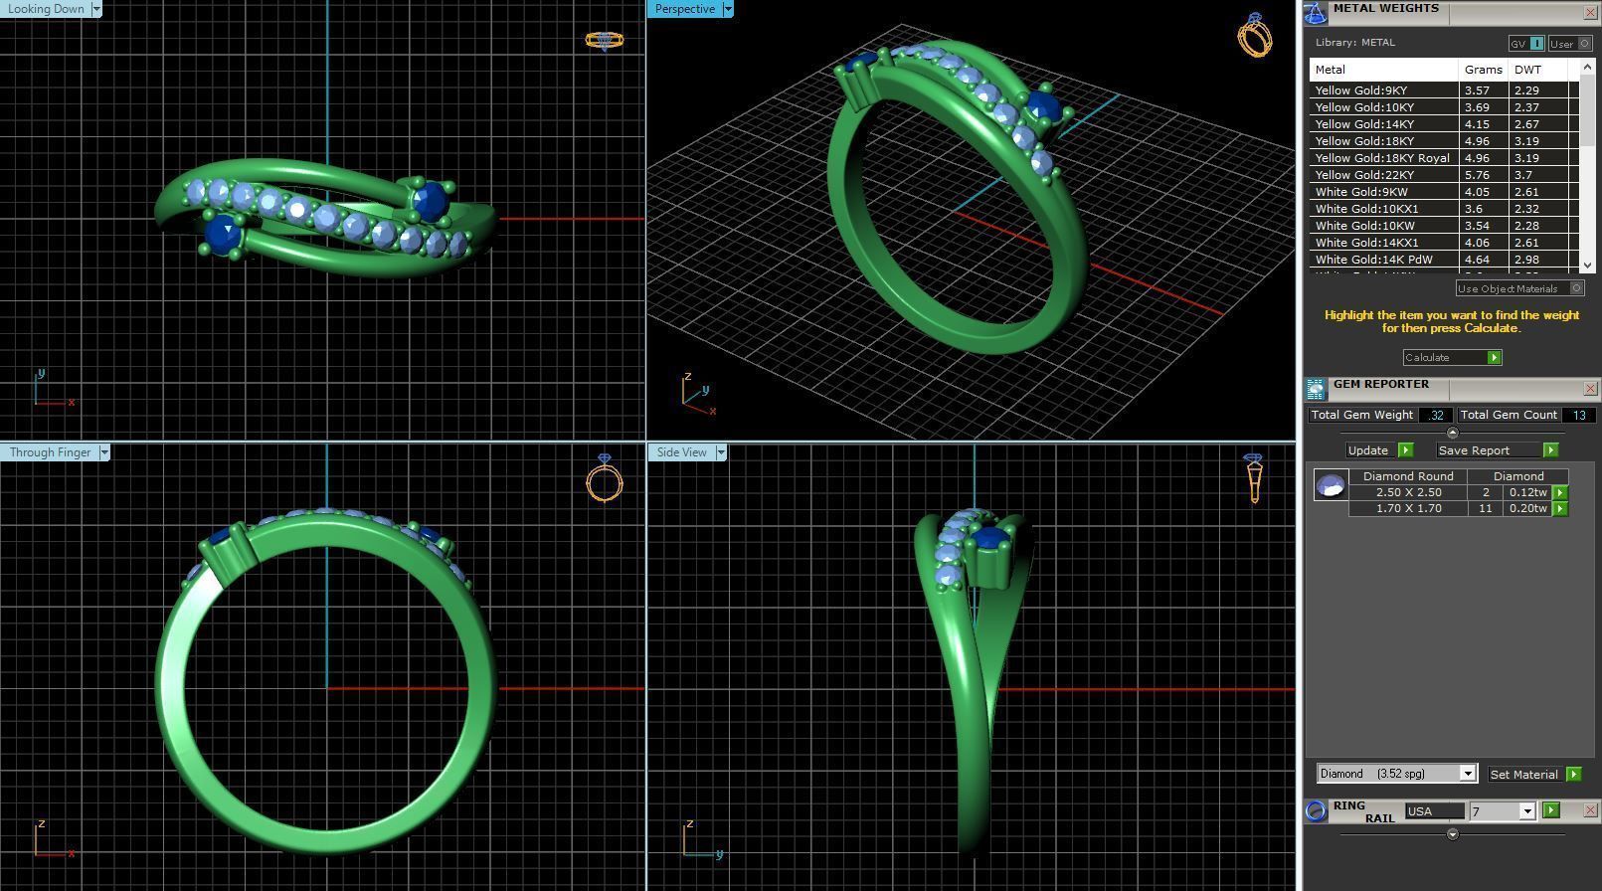Select the Through Finger viewport label
Image resolution: width=1602 pixels, height=891 pixels.
[x=50, y=452]
